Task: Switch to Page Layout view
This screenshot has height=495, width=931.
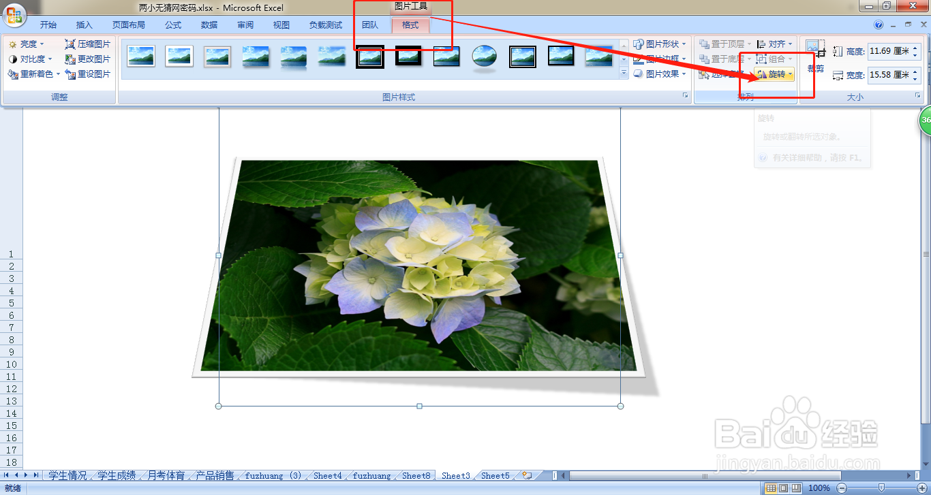Action: click(x=783, y=488)
